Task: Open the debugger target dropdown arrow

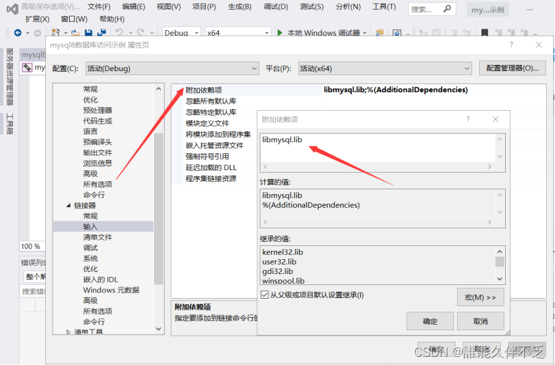Action: coord(365,33)
